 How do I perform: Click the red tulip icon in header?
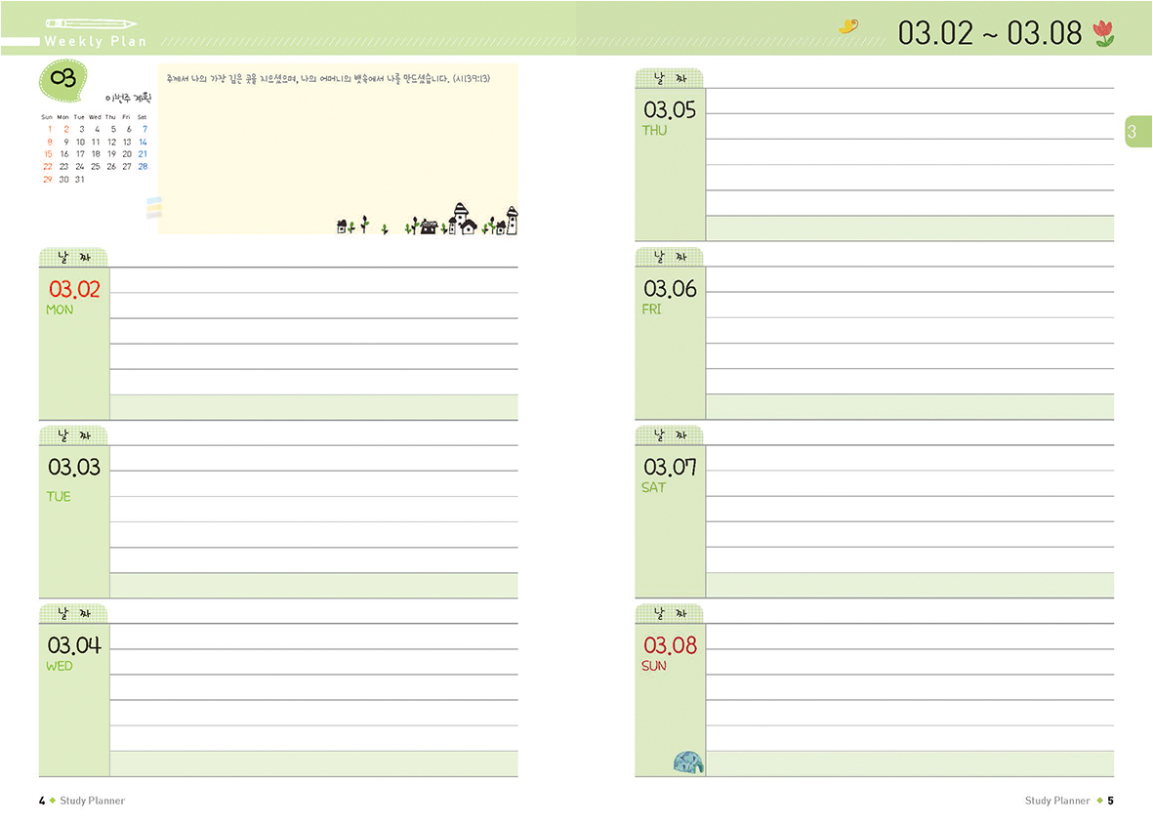pyautogui.click(x=1103, y=32)
